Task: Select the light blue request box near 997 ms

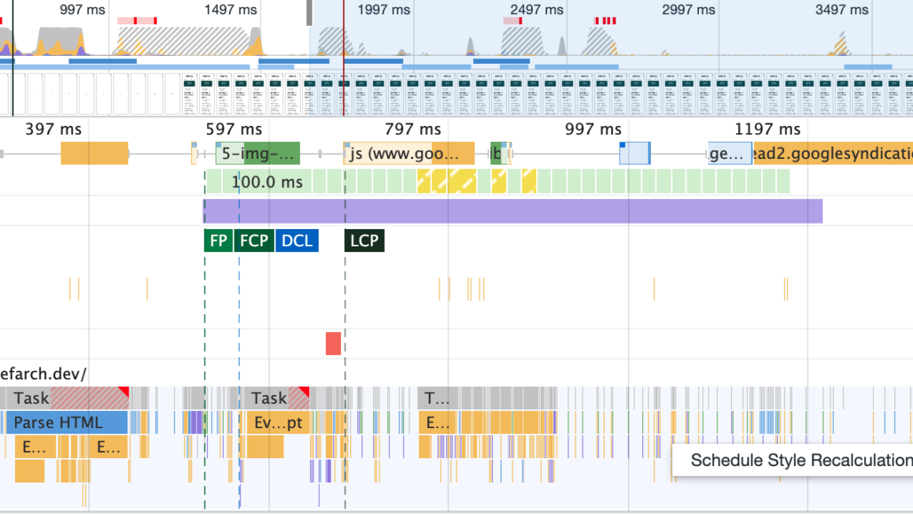Action: click(634, 153)
